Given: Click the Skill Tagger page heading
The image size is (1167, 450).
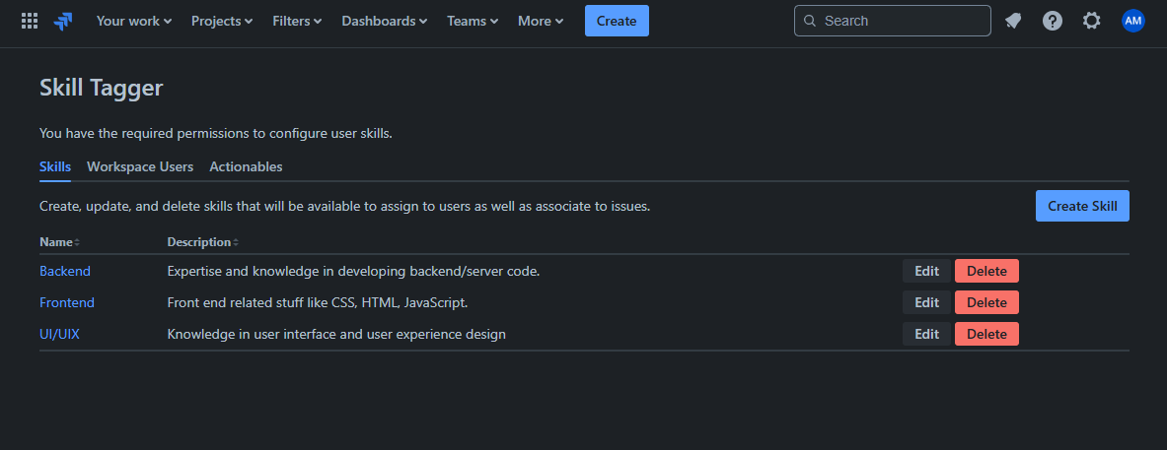Looking at the screenshot, I should 102,88.
